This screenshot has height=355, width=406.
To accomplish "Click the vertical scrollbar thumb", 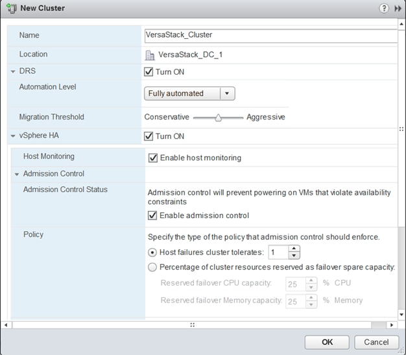I will click(401, 129).
